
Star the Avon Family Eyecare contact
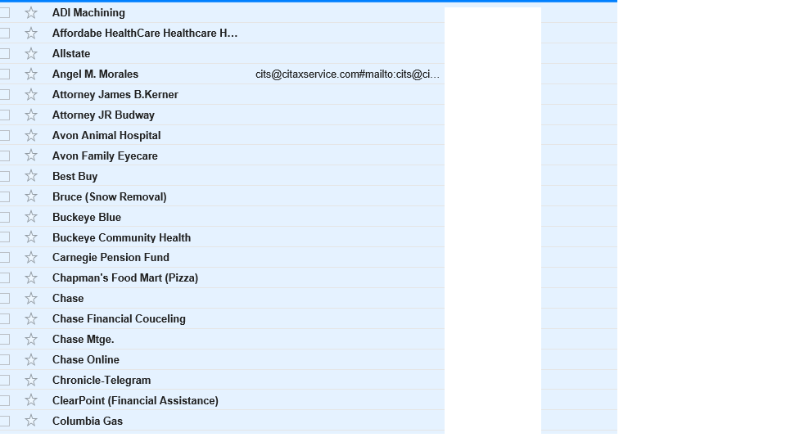(31, 156)
